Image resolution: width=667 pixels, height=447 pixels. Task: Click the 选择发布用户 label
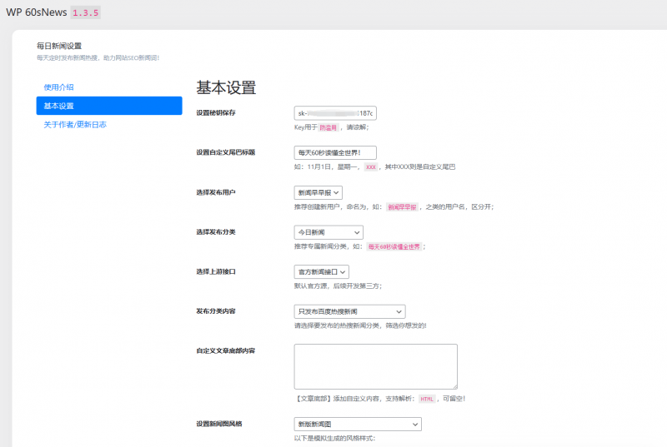click(x=216, y=192)
